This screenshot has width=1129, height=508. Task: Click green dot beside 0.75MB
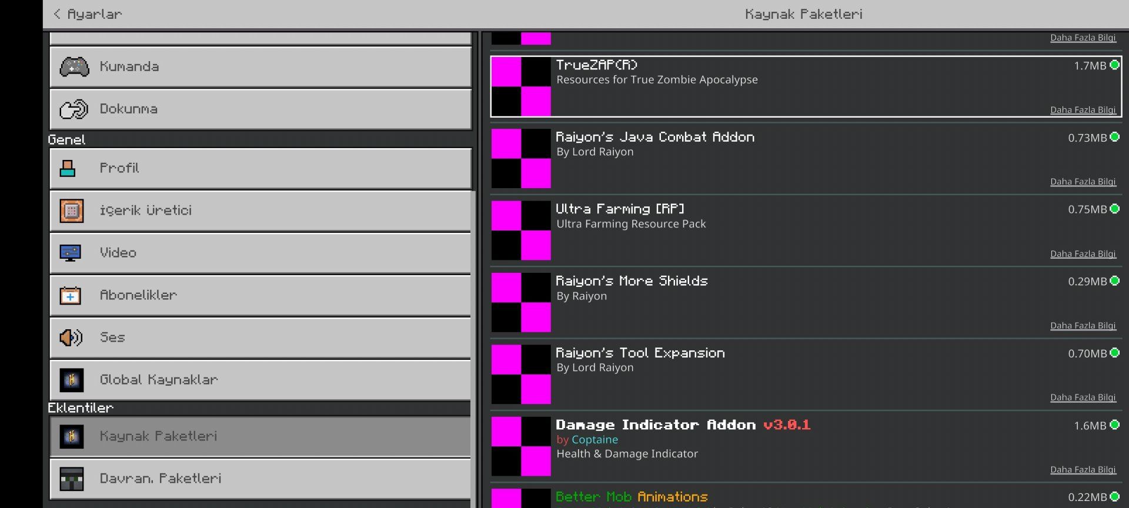click(x=1114, y=209)
